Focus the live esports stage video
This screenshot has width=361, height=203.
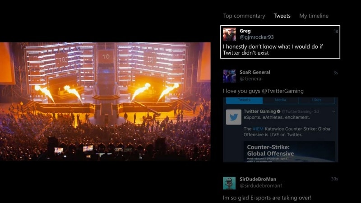point(105,101)
